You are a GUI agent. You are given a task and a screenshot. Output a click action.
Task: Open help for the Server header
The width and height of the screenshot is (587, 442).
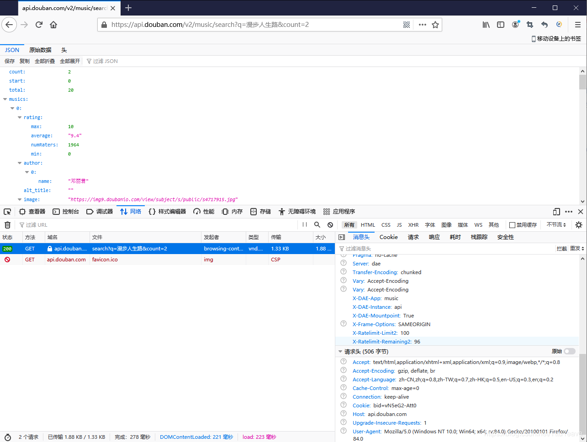(344, 263)
